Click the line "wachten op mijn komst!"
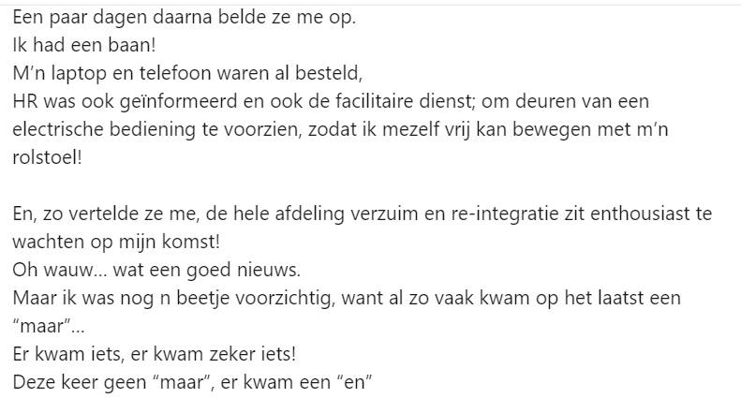Screen dimensions: 741x413 [116, 243]
